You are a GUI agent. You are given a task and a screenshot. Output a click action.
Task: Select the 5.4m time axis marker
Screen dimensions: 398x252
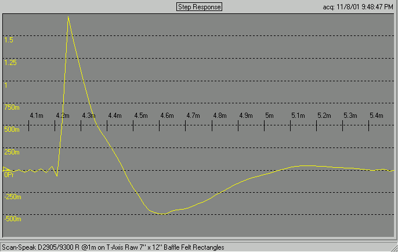point(376,116)
